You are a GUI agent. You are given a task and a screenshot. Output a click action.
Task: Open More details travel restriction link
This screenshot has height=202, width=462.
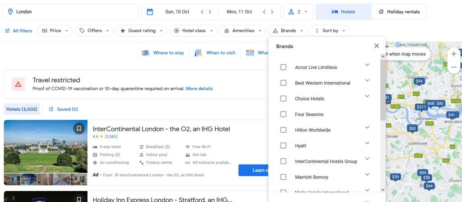[x=199, y=89]
